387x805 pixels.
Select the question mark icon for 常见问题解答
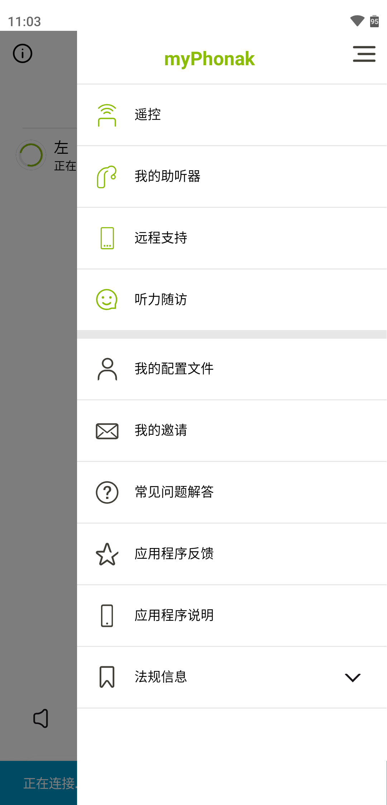107,492
